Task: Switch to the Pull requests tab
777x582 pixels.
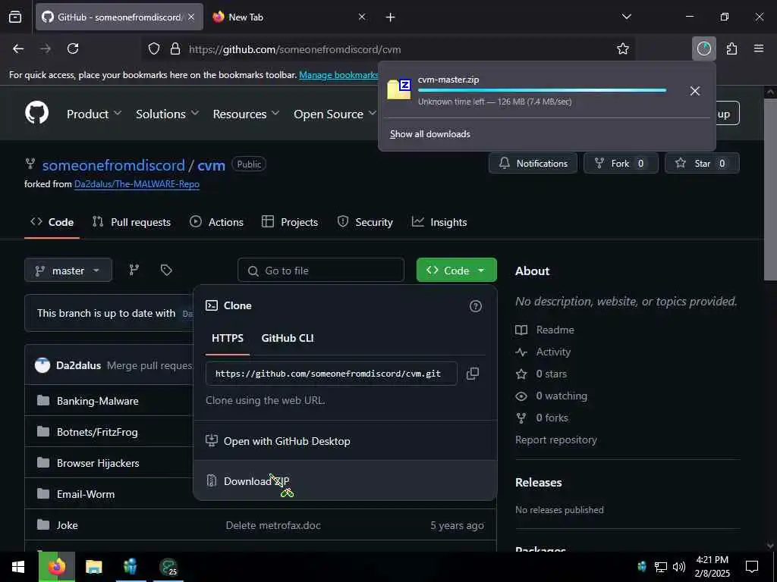Action: point(131,222)
